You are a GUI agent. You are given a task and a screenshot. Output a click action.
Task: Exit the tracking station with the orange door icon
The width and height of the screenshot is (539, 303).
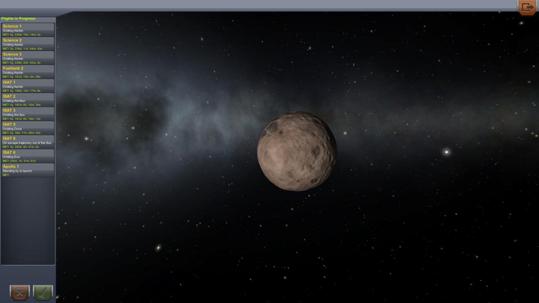click(x=527, y=8)
